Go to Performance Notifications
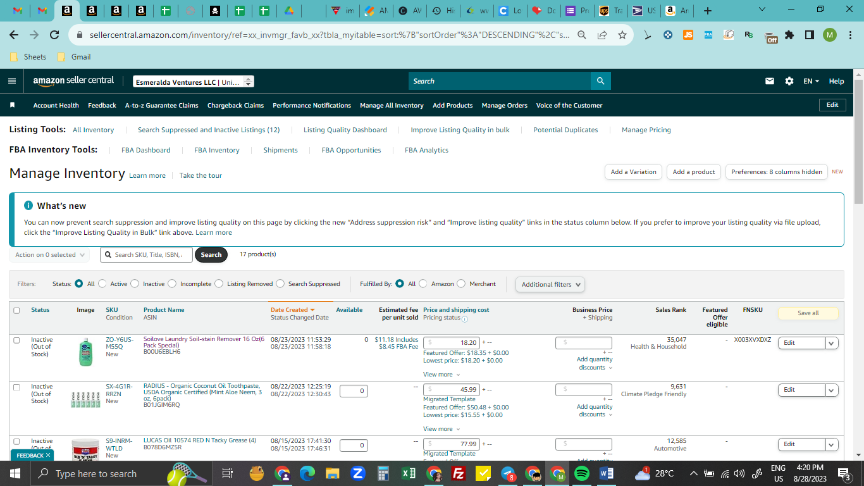This screenshot has height=486, width=864. [312, 105]
